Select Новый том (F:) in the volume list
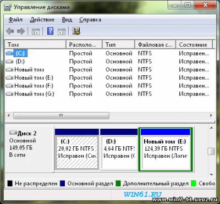 34,86
